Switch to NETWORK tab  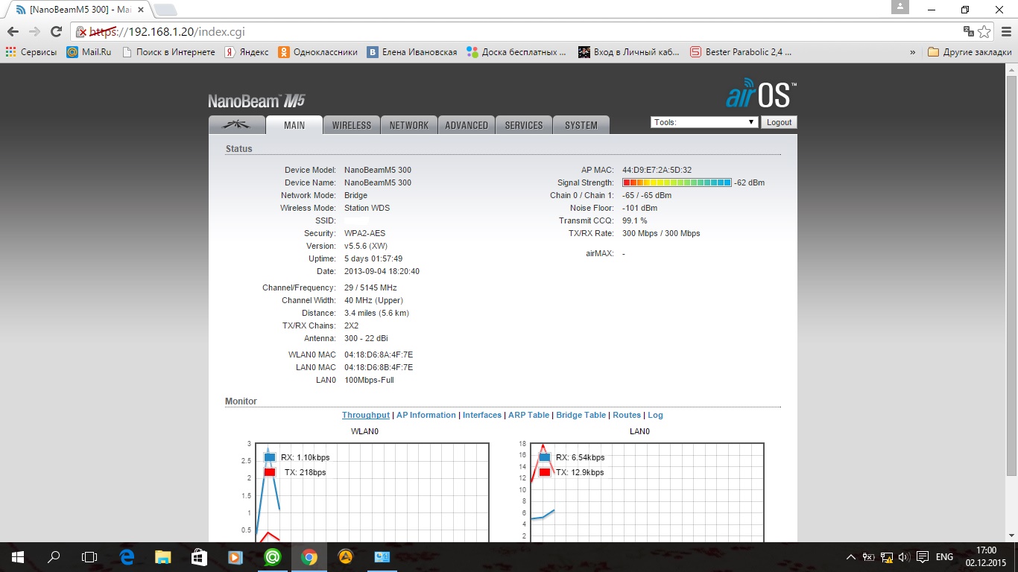coord(409,125)
